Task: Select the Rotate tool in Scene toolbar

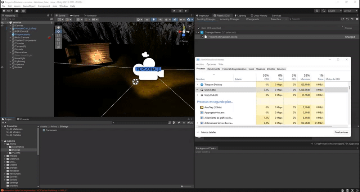Action: 59,35
